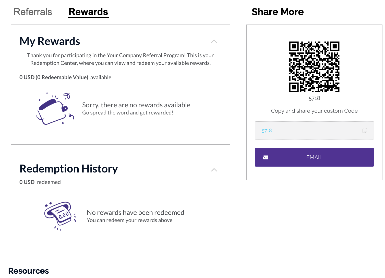Click the 0 USD redeemable value text
This screenshot has width=385, height=278.
pyautogui.click(x=54, y=77)
